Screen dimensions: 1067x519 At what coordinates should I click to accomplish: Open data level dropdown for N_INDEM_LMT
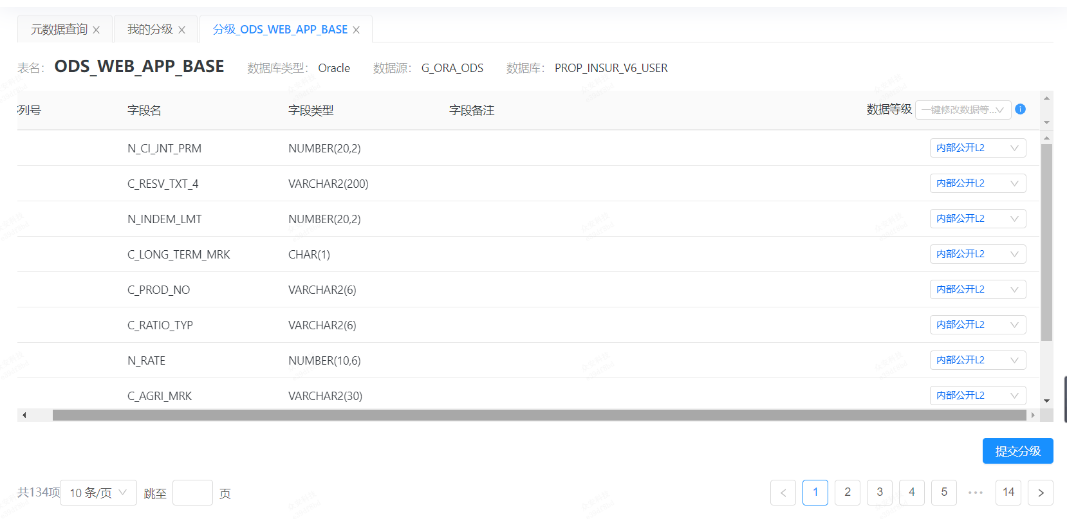978,219
